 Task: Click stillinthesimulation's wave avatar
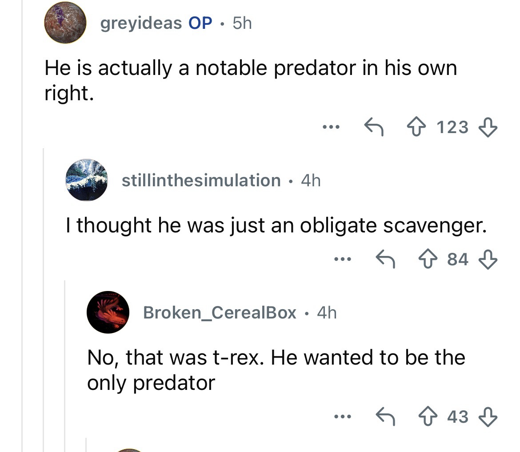[86, 180]
